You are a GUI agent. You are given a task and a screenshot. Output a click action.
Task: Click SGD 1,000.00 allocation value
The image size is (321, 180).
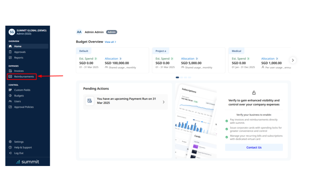tap(272, 63)
